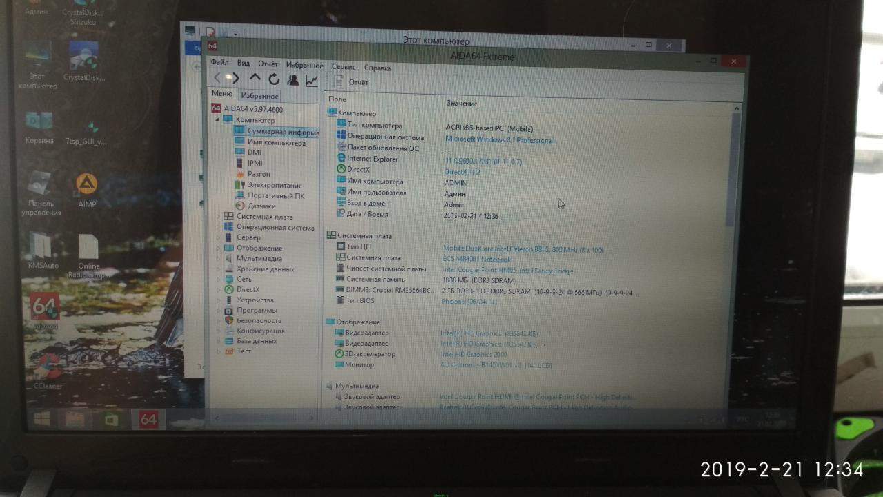Image resolution: width=883 pixels, height=497 pixels.
Task: Go up one level with the Up arrow
Action: click(x=255, y=79)
